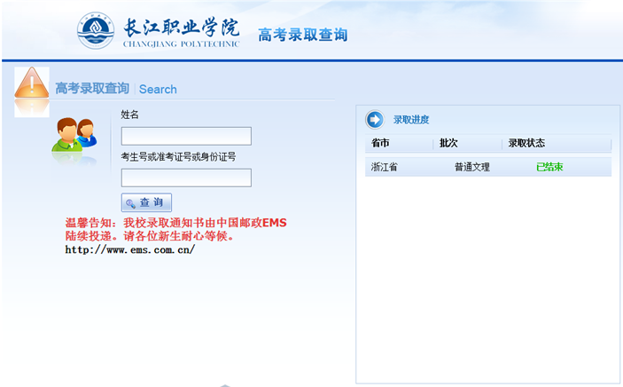Focus the 考生号/准考证号/身份证号 input box

coord(186,178)
